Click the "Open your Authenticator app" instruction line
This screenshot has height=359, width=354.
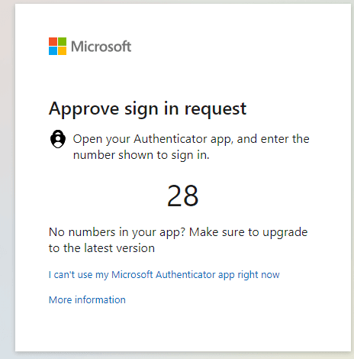click(191, 139)
